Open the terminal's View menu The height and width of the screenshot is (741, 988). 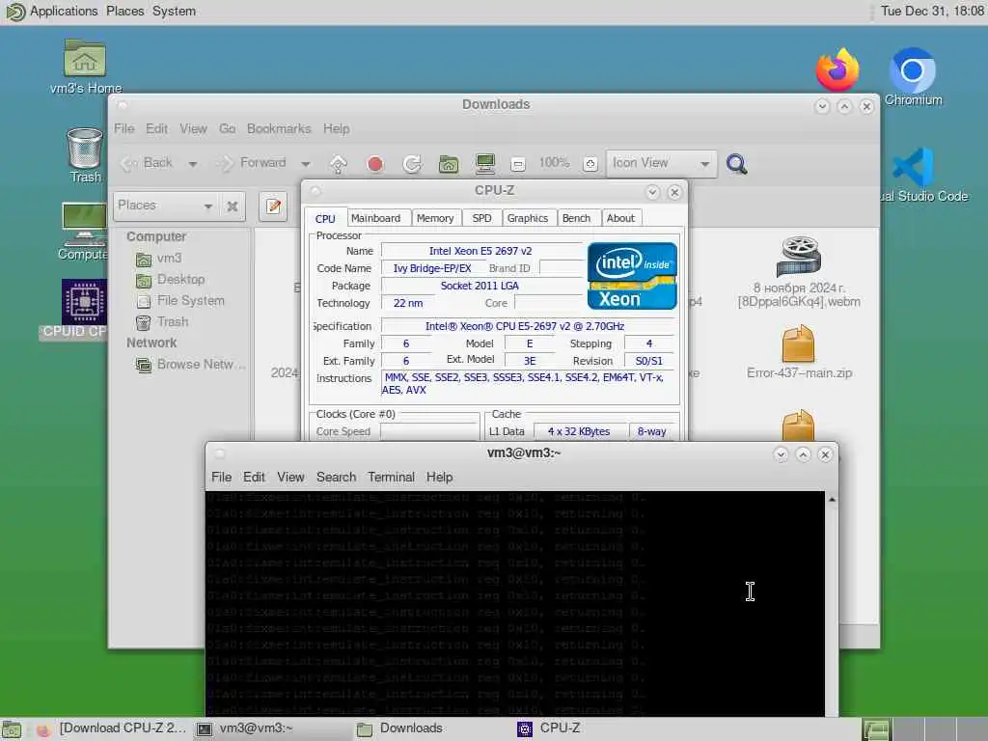(x=290, y=477)
